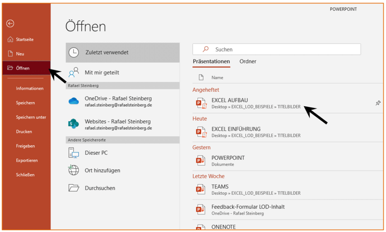Select Öffnen in the sidebar
This screenshot has width=386, height=232.
[x=27, y=68]
